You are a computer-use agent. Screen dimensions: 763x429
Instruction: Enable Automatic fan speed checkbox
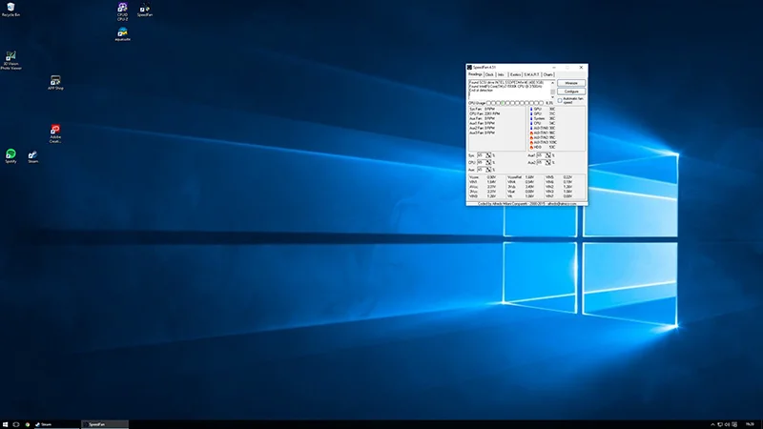pos(560,101)
